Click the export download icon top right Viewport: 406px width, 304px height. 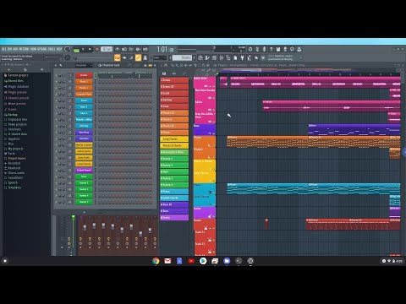[299, 49]
